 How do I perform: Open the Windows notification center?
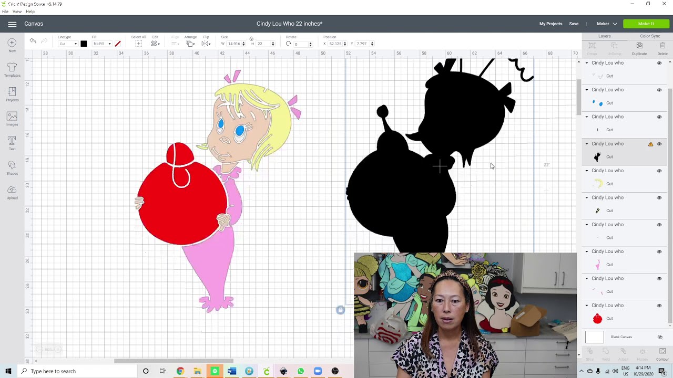coord(662,371)
